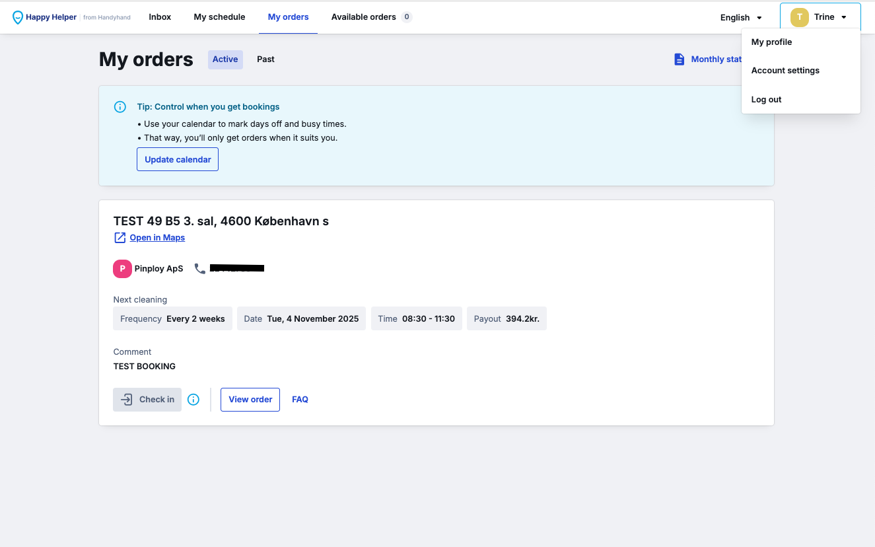
Task: Click the 'Tue, 4 November 2025' date
Action: (313, 319)
